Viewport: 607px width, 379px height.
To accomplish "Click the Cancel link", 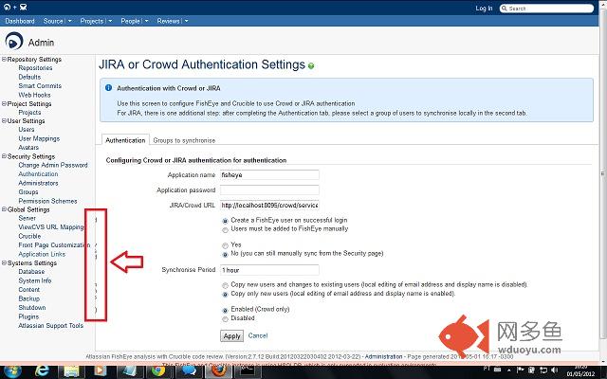I will click(x=258, y=335).
